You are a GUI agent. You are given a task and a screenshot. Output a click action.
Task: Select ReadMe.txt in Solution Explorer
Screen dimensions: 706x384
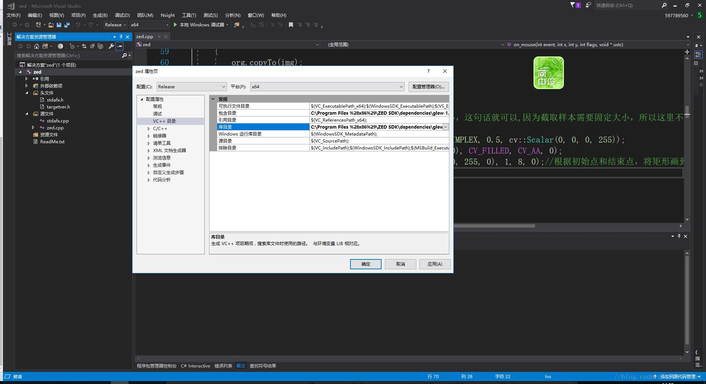pyautogui.click(x=52, y=142)
